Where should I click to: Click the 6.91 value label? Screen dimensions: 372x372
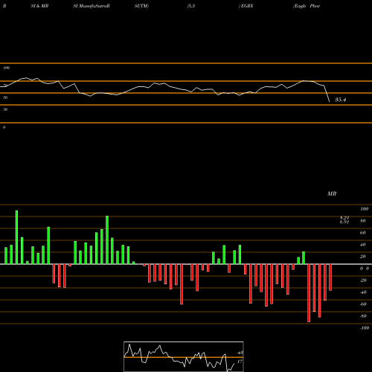tap(344, 222)
